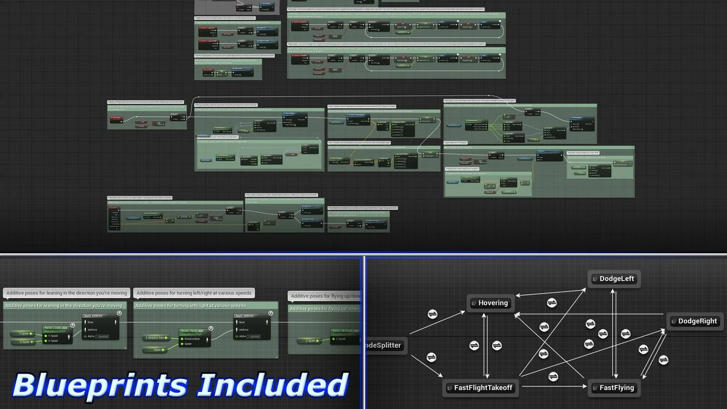Viewport: 727px width, 409px height.
Task: Click the Base pose pin on Apply Additive
Action: (85, 322)
